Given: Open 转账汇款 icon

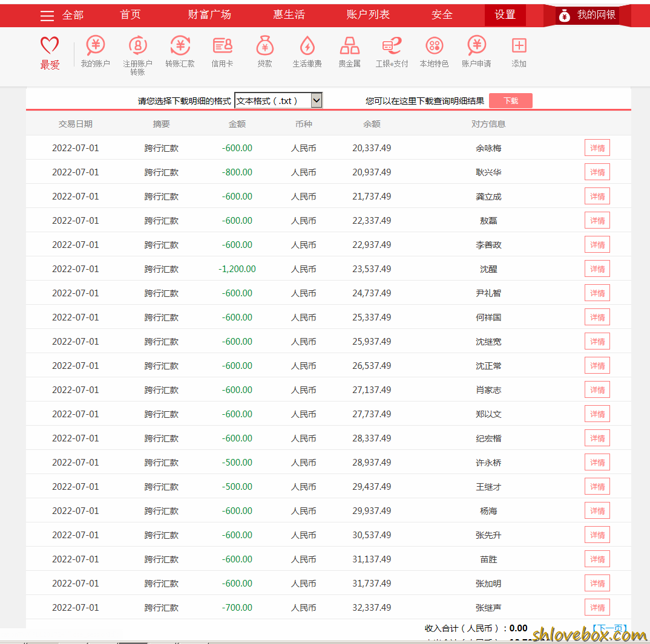Looking at the screenshot, I should 180,45.
